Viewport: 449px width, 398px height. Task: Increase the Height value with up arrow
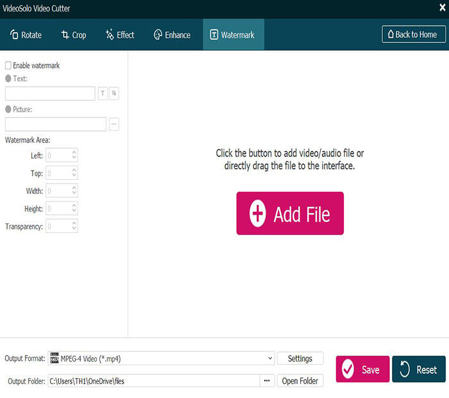click(74, 205)
